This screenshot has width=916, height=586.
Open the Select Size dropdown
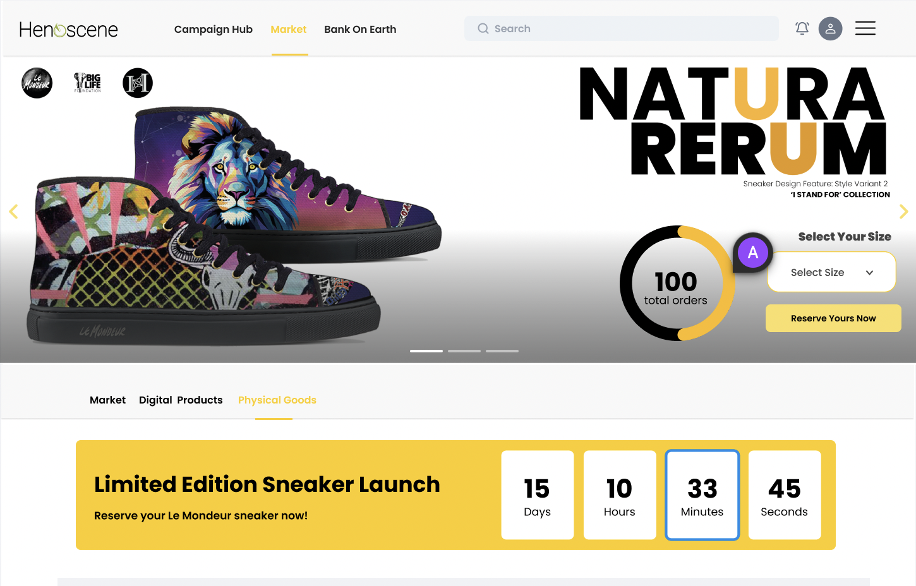click(x=831, y=272)
